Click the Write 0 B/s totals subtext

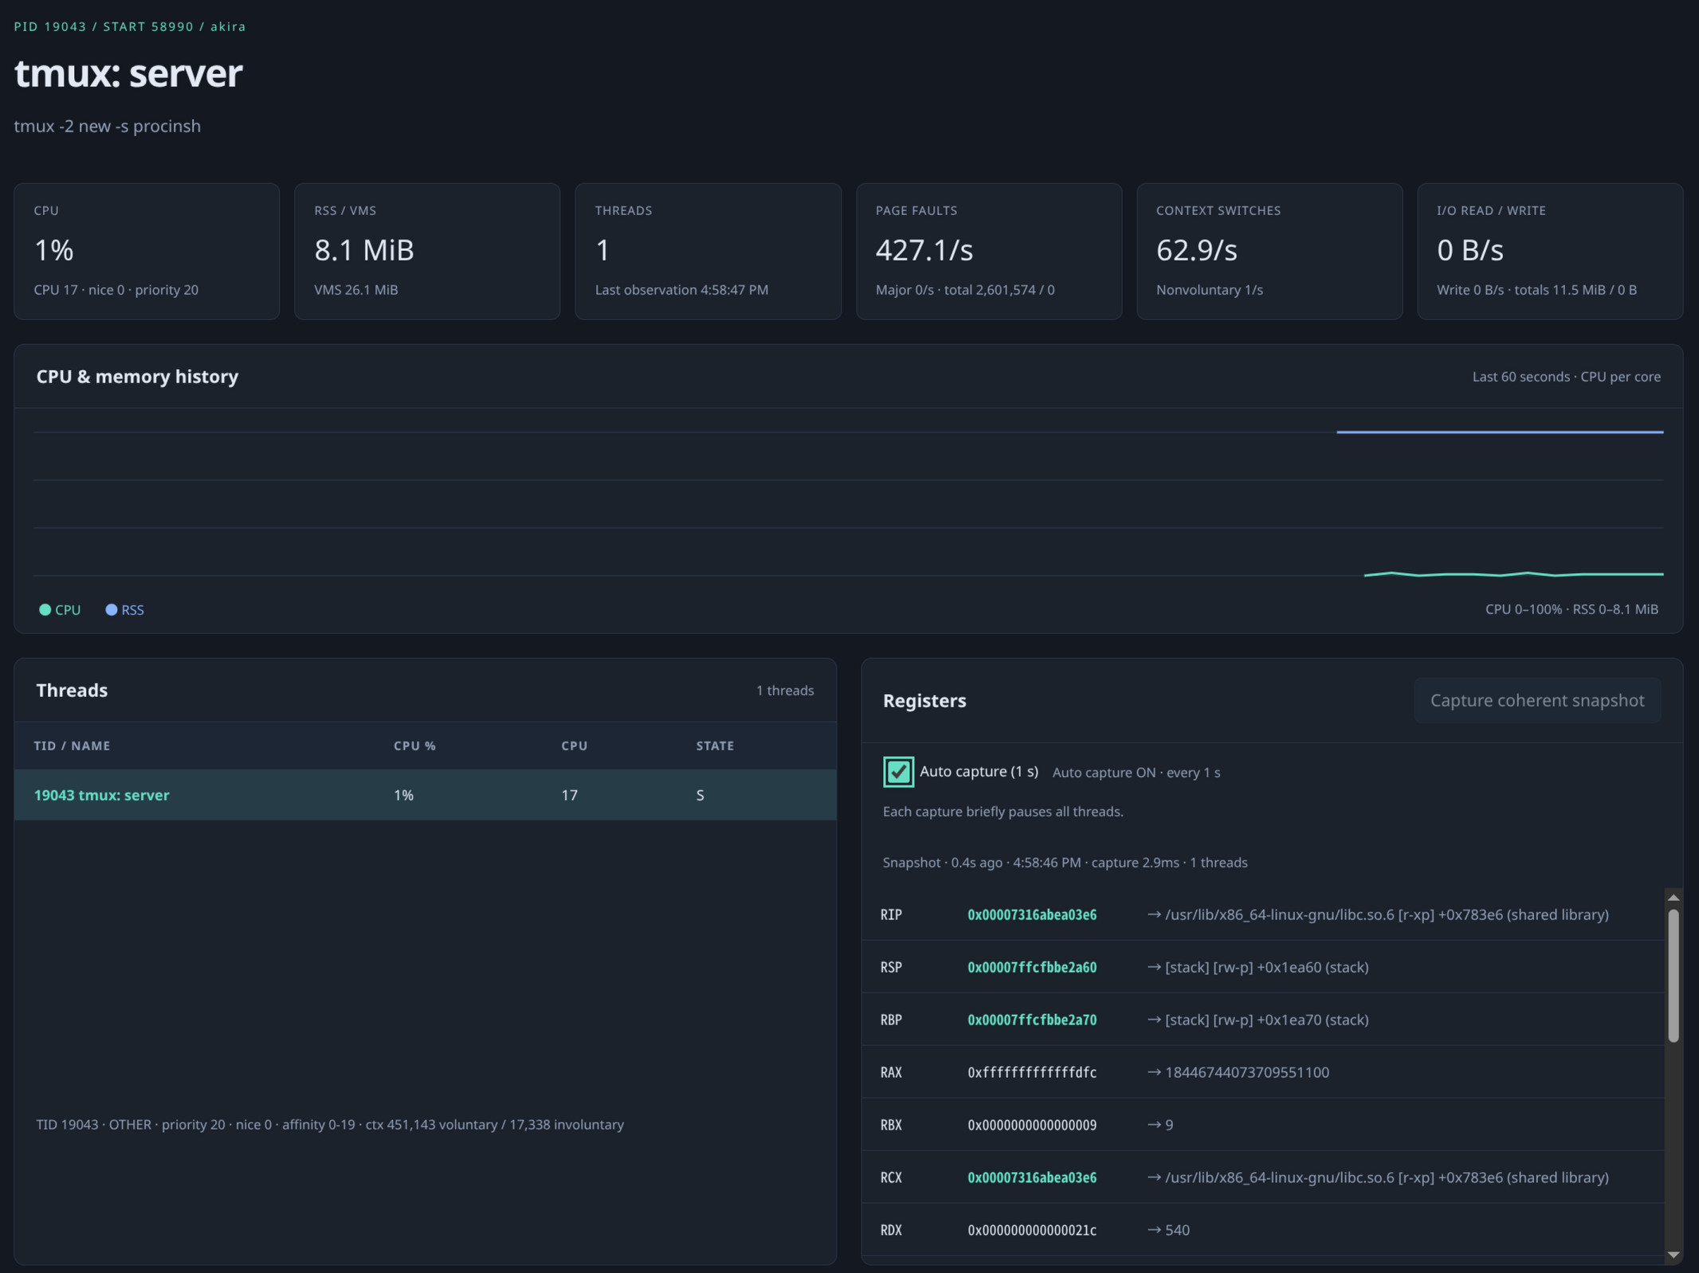pyautogui.click(x=1536, y=290)
